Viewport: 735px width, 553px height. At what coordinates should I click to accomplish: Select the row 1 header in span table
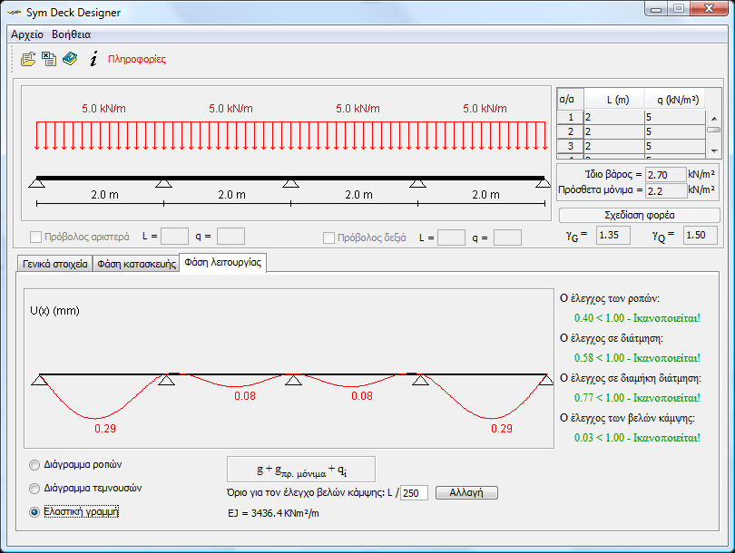pyautogui.click(x=571, y=117)
